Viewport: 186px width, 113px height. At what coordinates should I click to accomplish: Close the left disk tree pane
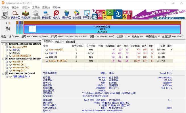pos(40,41)
